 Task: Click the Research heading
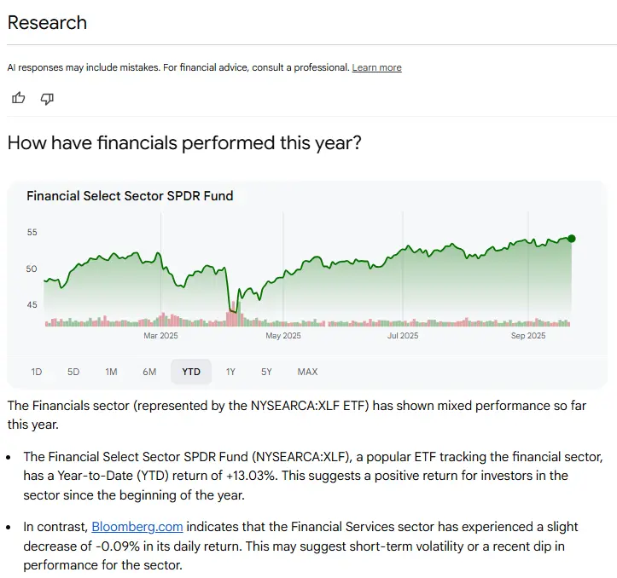(47, 23)
